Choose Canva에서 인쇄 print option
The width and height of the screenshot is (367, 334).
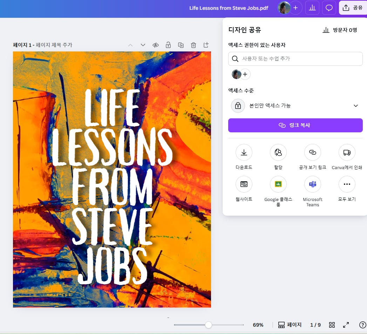pyautogui.click(x=347, y=152)
